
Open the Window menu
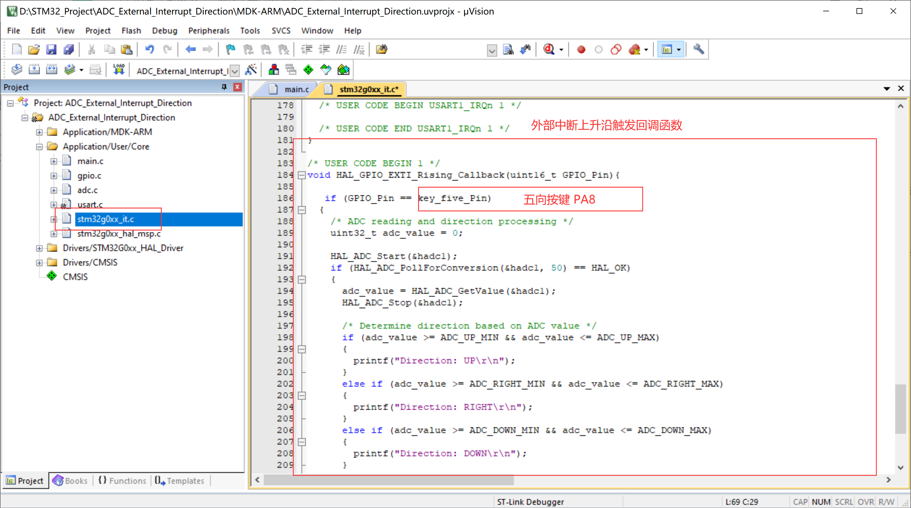tap(317, 31)
